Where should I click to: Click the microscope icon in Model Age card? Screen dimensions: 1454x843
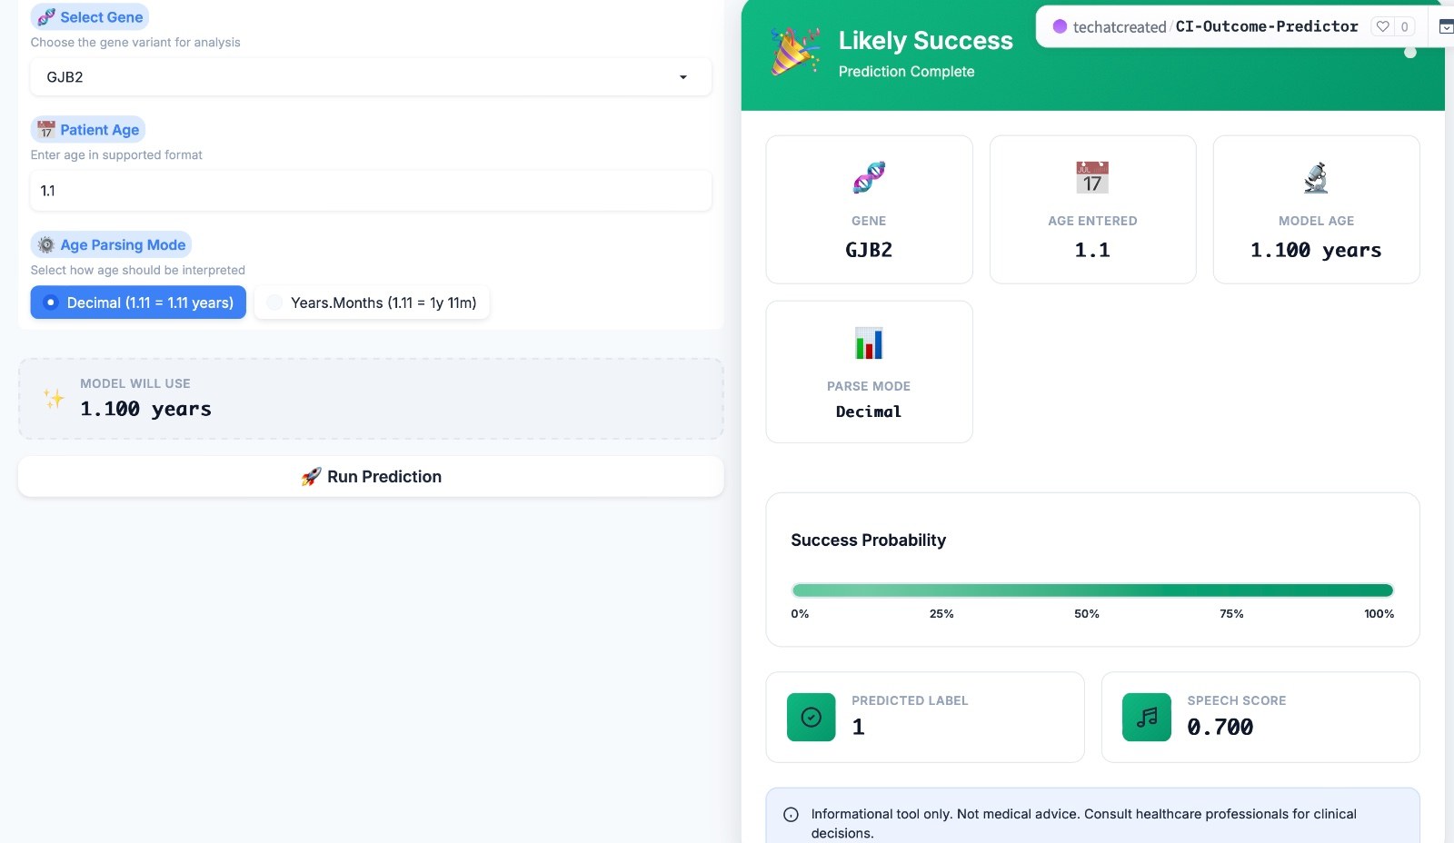click(1316, 178)
